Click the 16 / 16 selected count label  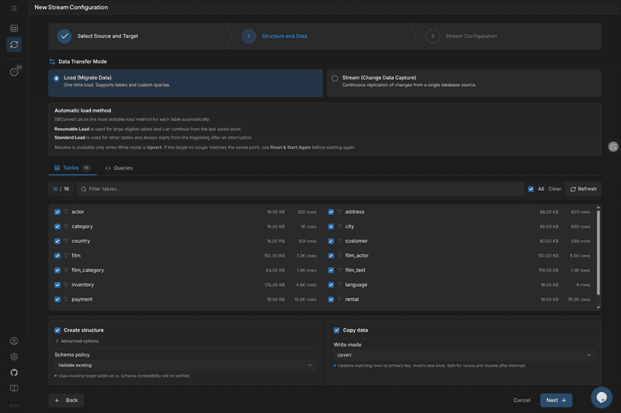pos(61,189)
